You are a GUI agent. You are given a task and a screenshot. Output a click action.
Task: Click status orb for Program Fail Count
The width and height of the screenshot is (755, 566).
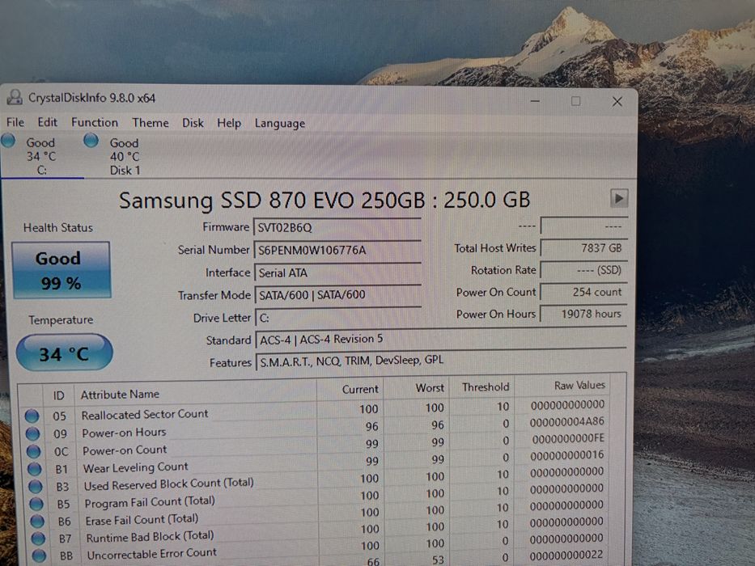pyautogui.click(x=36, y=504)
